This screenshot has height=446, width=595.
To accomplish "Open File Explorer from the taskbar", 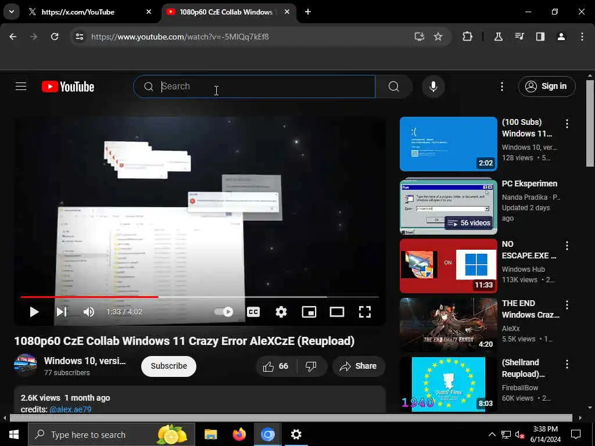I will [x=210, y=434].
